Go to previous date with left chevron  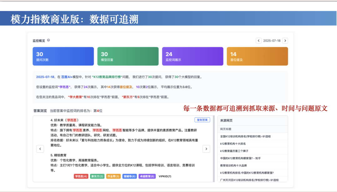[259, 41]
